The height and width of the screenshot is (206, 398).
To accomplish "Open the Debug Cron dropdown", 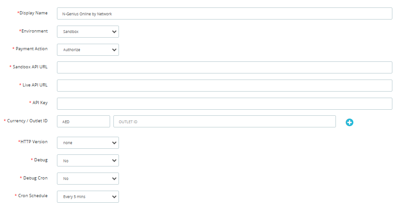I will tap(88, 179).
